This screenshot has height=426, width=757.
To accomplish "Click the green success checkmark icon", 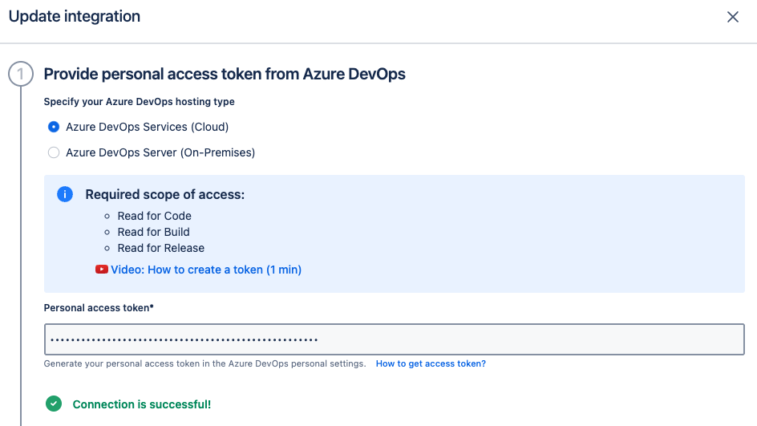I will pos(54,404).
